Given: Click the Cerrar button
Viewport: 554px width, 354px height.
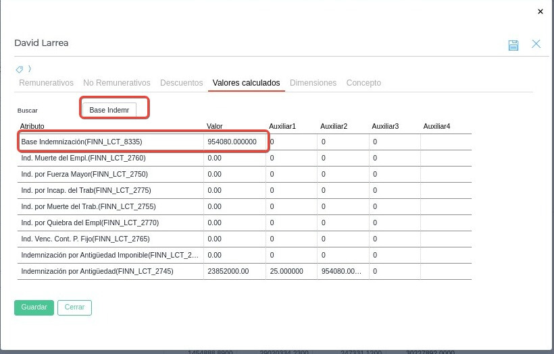Looking at the screenshot, I should pos(74,307).
